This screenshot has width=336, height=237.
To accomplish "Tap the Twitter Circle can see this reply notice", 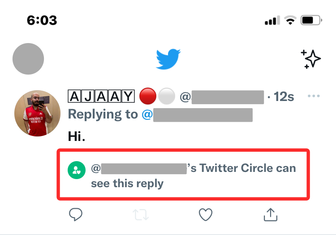I will tap(194, 176).
